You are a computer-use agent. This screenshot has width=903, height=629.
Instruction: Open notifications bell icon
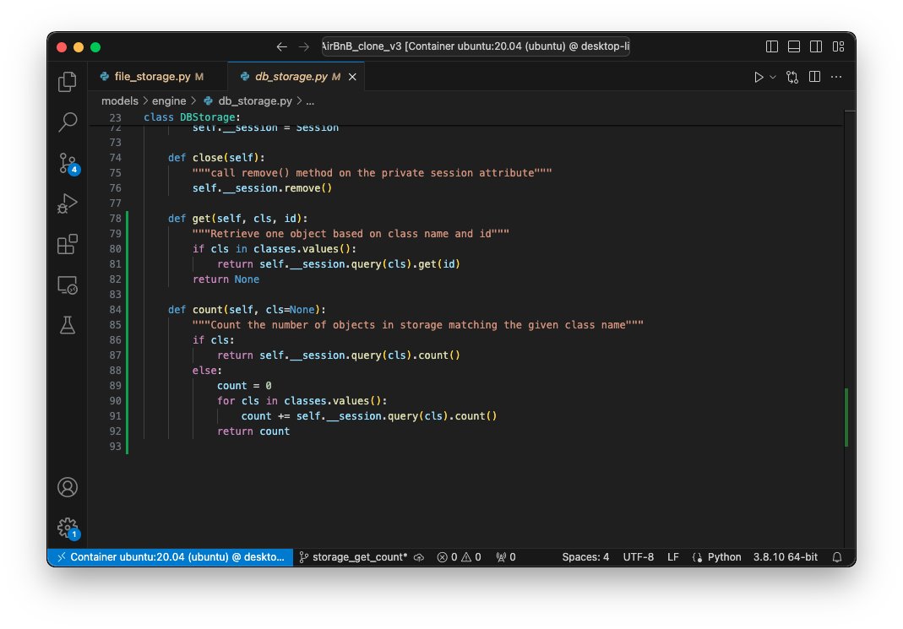837,557
